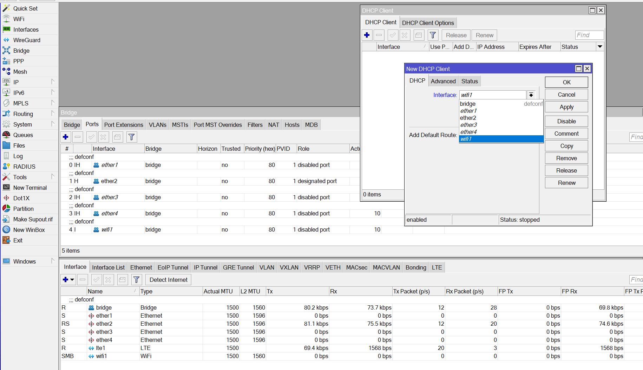Open the Bridge sidebar entry
Viewport: 643px width, 370px height.
coord(21,51)
